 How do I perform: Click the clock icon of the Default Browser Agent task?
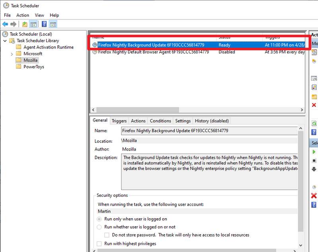[95, 52]
